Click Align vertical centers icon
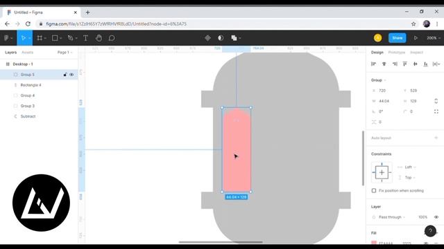This screenshot has width=444, height=249. (415, 64)
